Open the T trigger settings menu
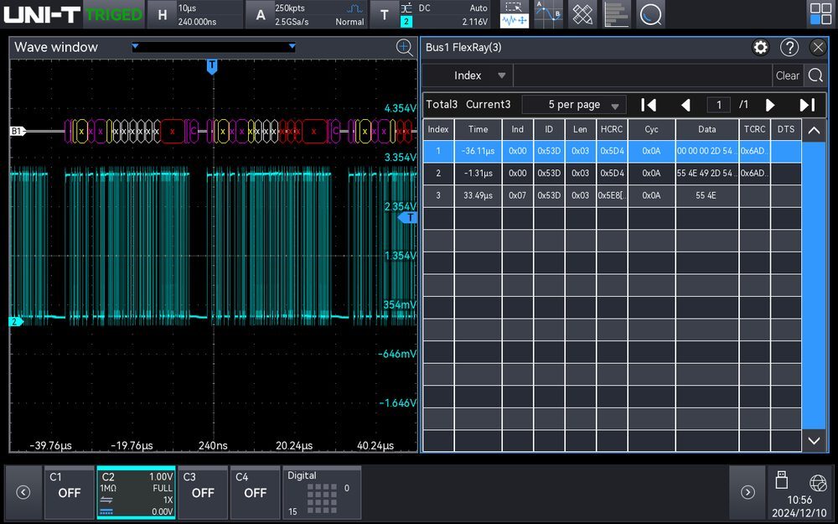Viewport: 838px width, 524px height. coord(385,14)
